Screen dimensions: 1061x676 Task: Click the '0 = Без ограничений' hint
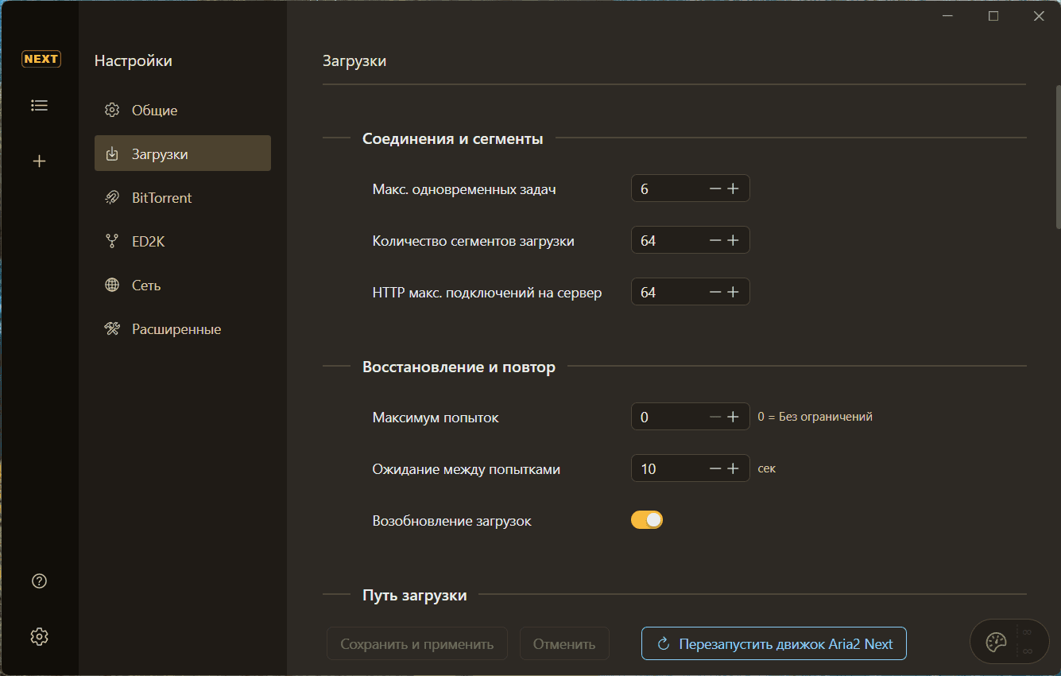(815, 417)
